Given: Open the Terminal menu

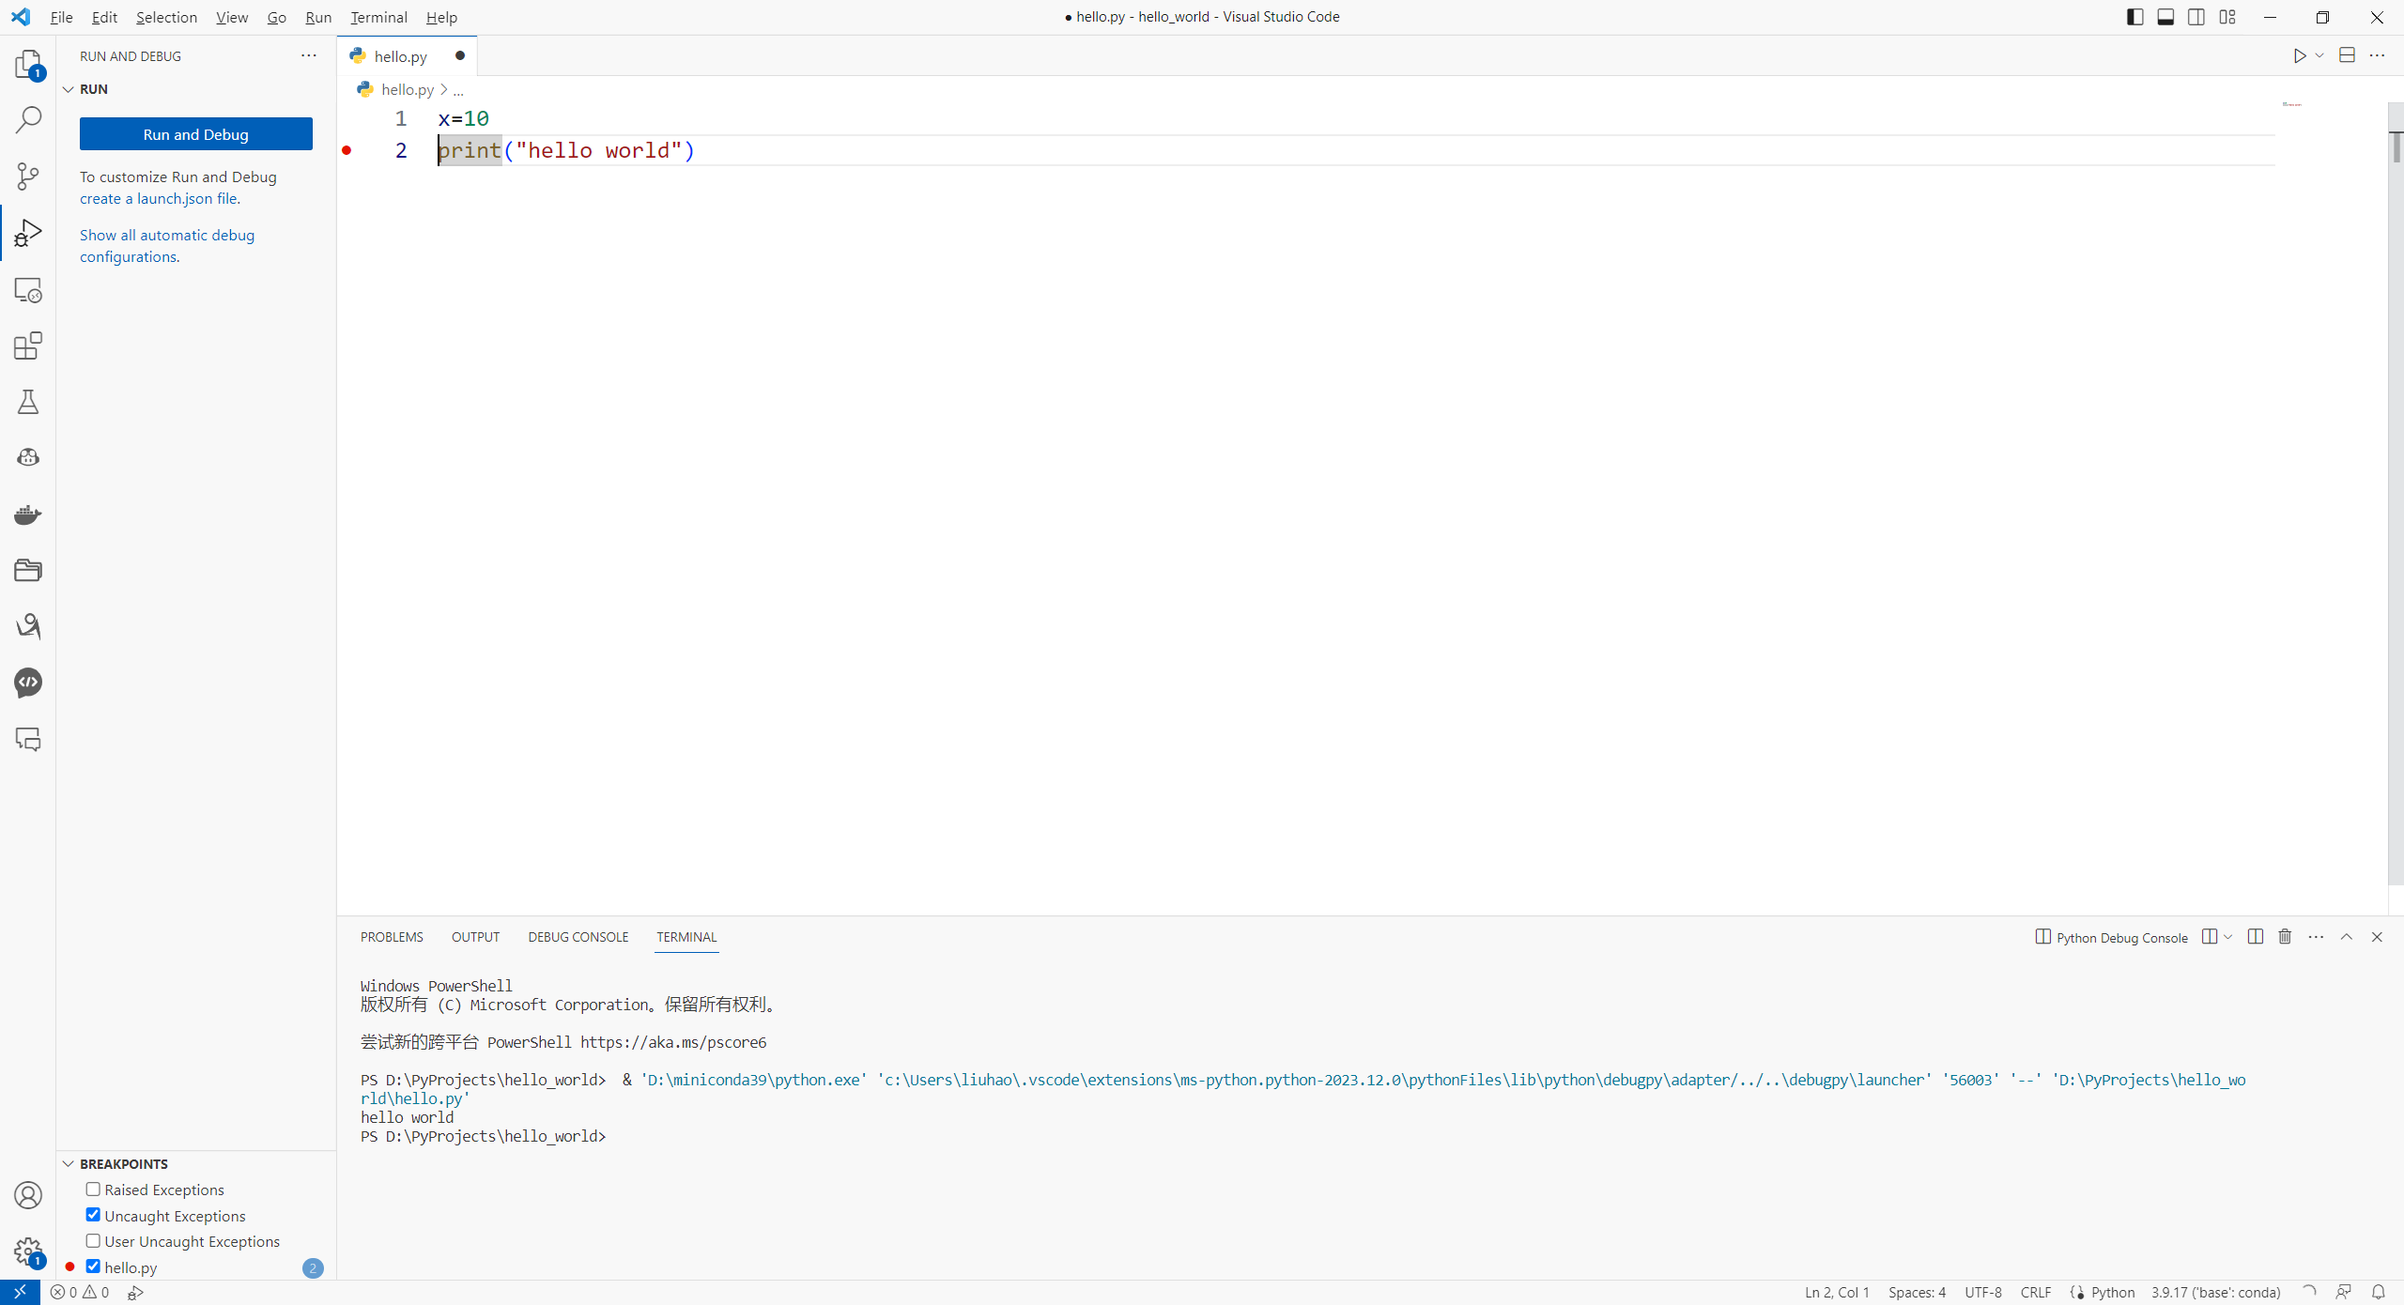Looking at the screenshot, I should (x=378, y=17).
